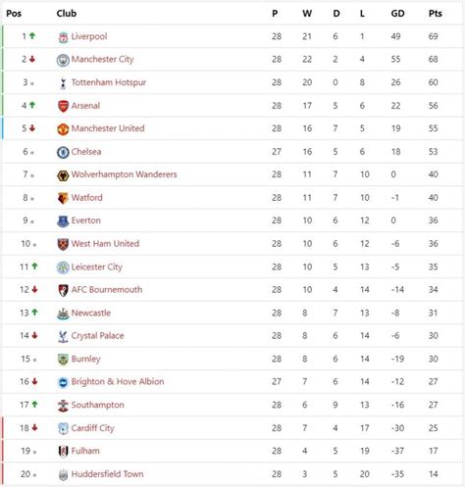Viewport: 465px width, 487px height.
Task: Click the Manchester City crest icon
Action: pyautogui.click(x=63, y=60)
